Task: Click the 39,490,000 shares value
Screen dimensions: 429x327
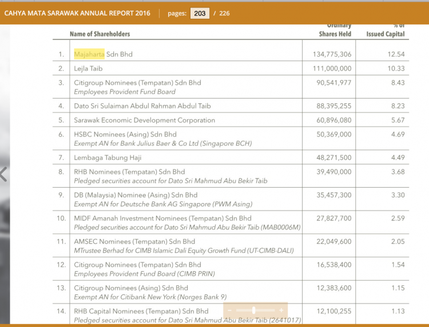Action: (x=334, y=172)
